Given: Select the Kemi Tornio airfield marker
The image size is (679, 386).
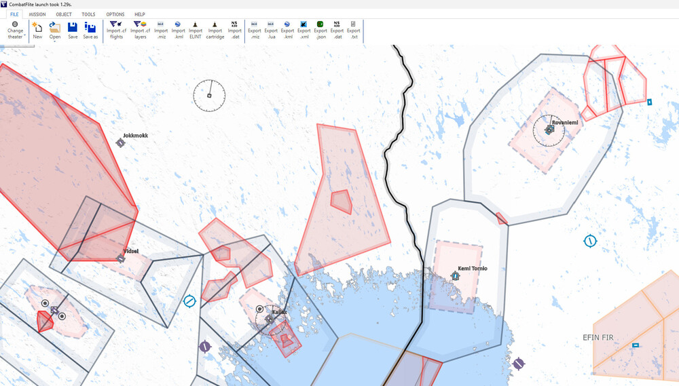Looking at the screenshot, I should [x=455, y=275].
